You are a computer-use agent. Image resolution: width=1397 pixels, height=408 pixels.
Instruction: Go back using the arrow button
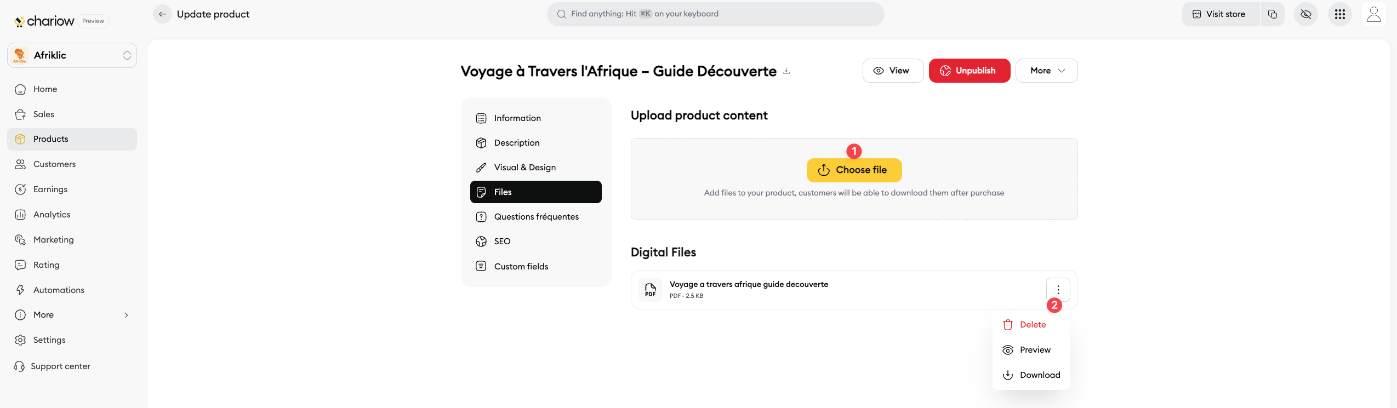(162, 14)
